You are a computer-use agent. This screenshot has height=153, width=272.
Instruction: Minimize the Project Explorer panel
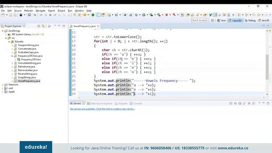pyautogui.click(x=59, y=26)
